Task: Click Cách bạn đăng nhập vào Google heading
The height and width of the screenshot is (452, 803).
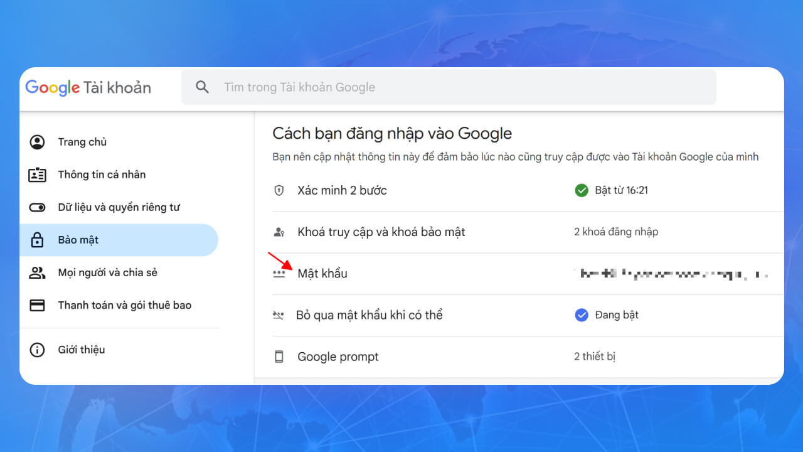Action: (x=392, y=134)
